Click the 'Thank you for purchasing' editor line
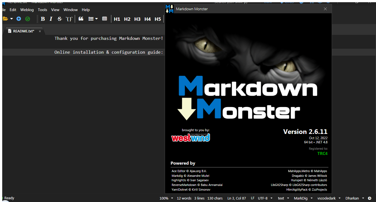The width and height of the screenshot is (376, 202). pyautogui.click(x=109, y=38)
